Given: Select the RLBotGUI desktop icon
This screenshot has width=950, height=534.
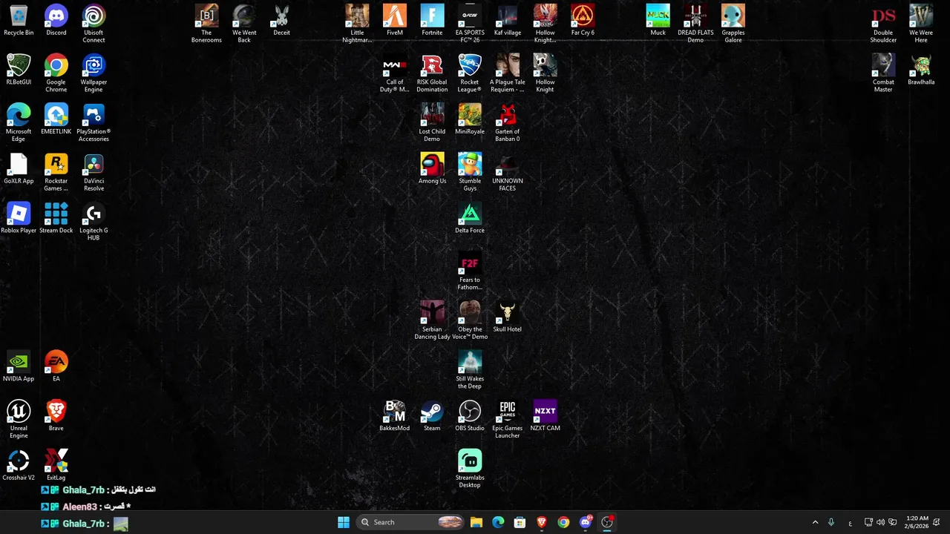Looking at the screenshot, I should 19,70.
